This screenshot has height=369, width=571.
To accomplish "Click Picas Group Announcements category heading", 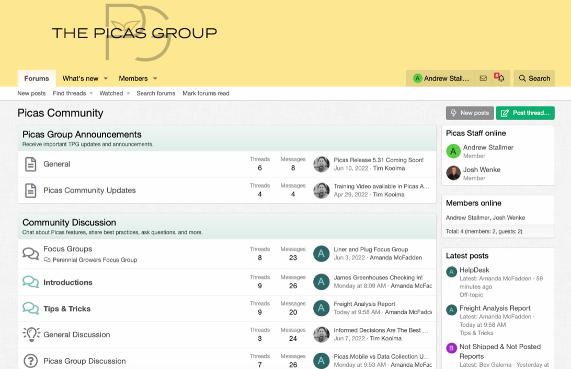I will point(82,135).
